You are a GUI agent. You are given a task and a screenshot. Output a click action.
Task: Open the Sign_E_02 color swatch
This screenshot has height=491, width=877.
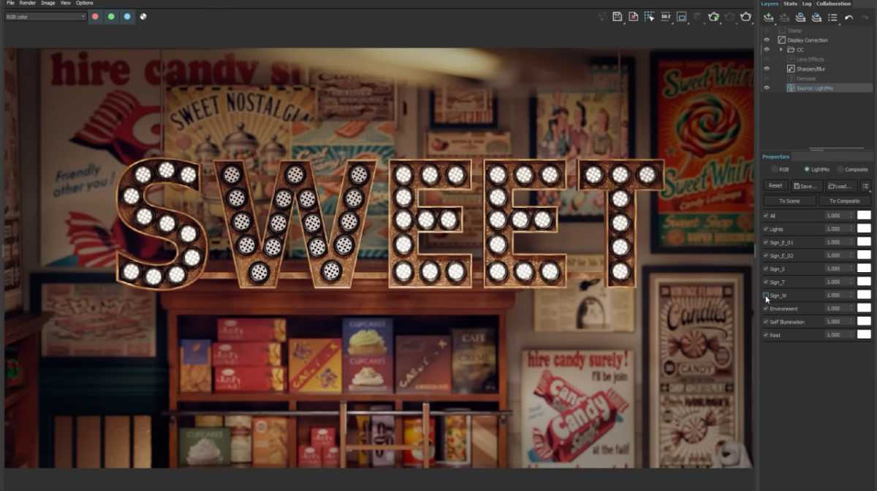click(x=865, y=255)
